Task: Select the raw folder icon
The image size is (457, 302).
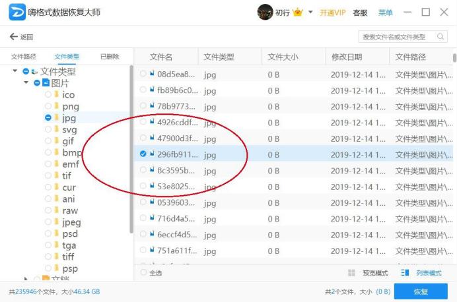Action: [57, 210]
